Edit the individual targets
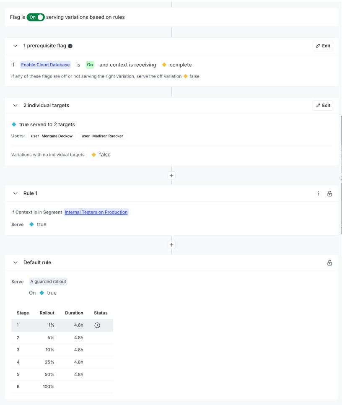Viewport: 342px width, 405px height. point(323,106)
